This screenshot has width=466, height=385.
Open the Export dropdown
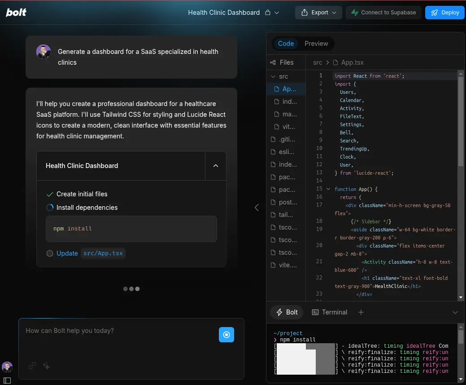[318, 13]
